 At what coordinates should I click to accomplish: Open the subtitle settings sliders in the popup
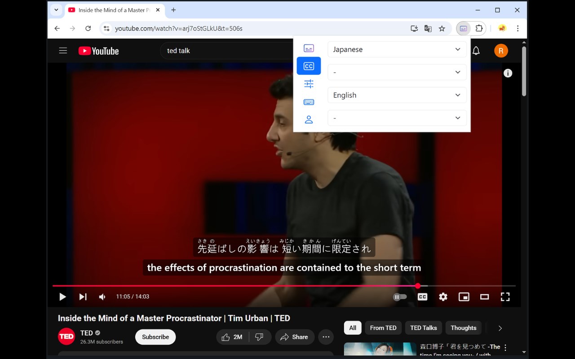[x=309, y=84]
